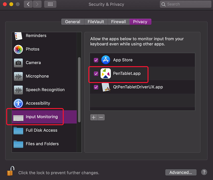Click in the Search field
This screenshot has height=180, width=213.
point(185,4)
